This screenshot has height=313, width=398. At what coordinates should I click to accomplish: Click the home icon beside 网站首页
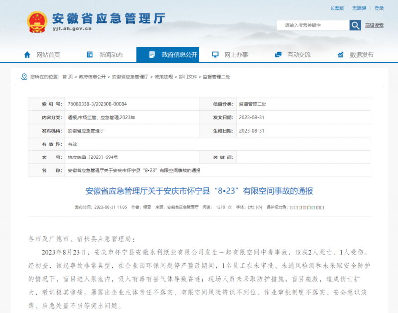[27, 55]
